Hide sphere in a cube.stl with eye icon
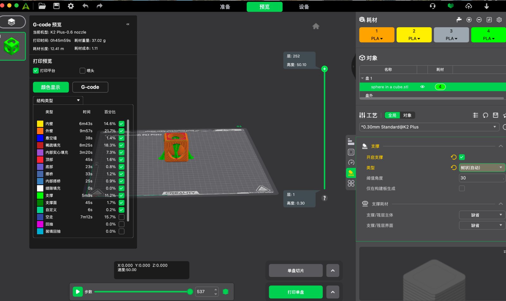This screenshot has width=506, height=301. point(423,87)
